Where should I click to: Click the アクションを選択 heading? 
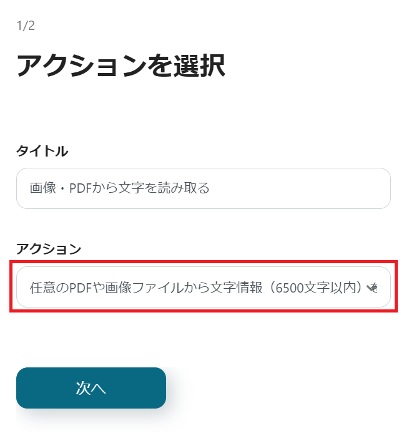coord(121,65)
